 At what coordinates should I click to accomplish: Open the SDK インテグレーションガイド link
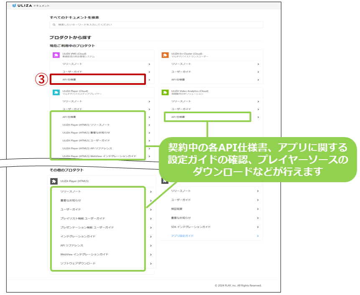[x=191, y=227]
